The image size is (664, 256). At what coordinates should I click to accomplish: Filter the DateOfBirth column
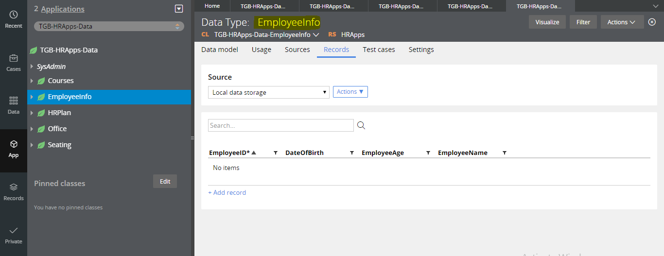tap(352, 153)
